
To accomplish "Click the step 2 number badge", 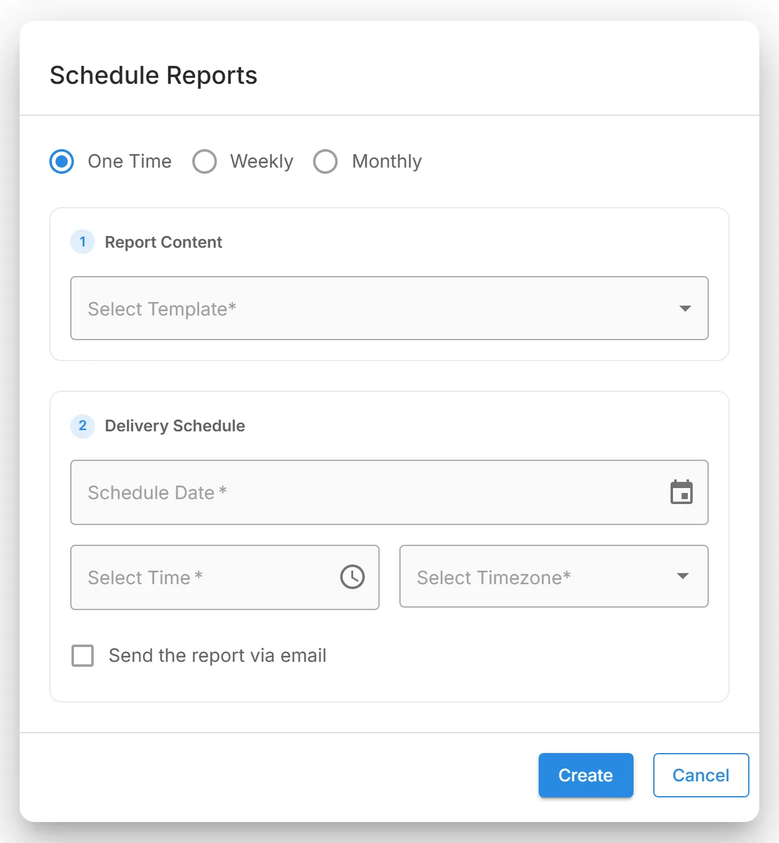I will 83,426.
